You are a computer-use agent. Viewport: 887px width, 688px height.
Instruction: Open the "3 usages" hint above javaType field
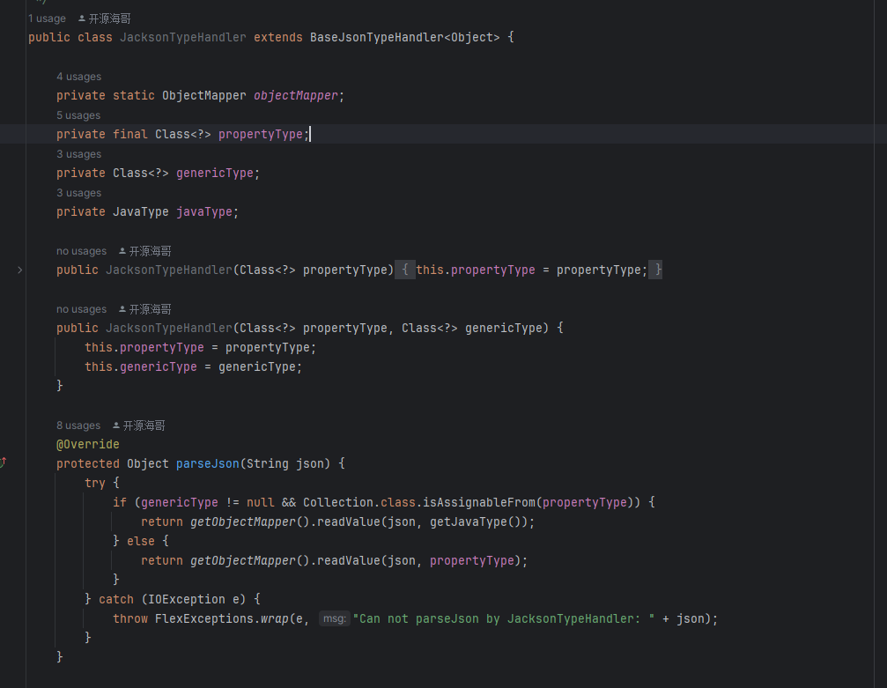pos(78,193)
